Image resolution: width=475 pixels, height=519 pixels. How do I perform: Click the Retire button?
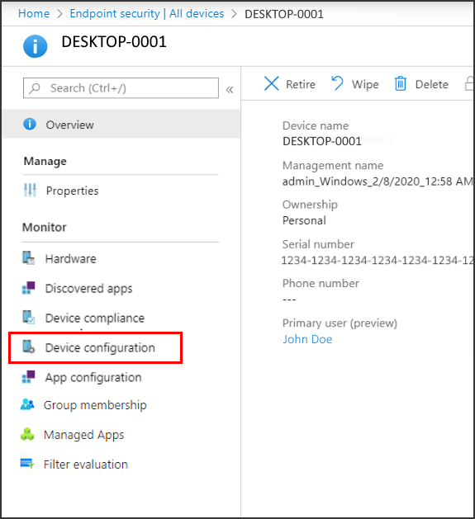coord(289,84)
